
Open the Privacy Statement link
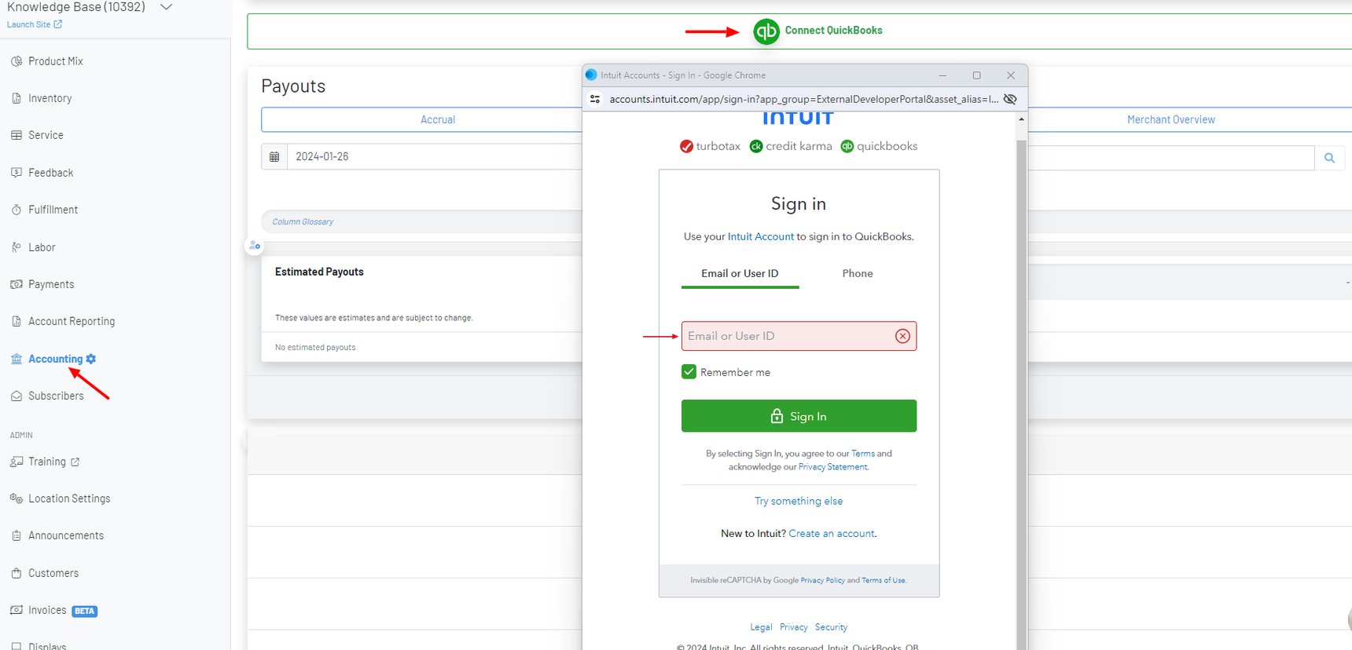[x=833, y=467]
